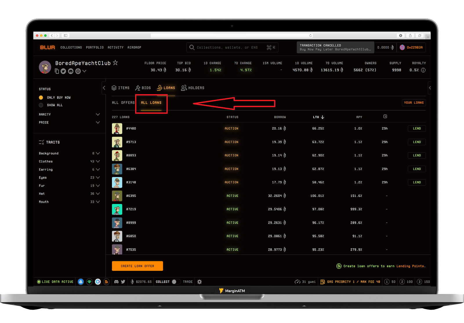The height and width of the screenshot is (323, 464).
Task: Open the Portfolio menu
Action: [x=95, y=48]
